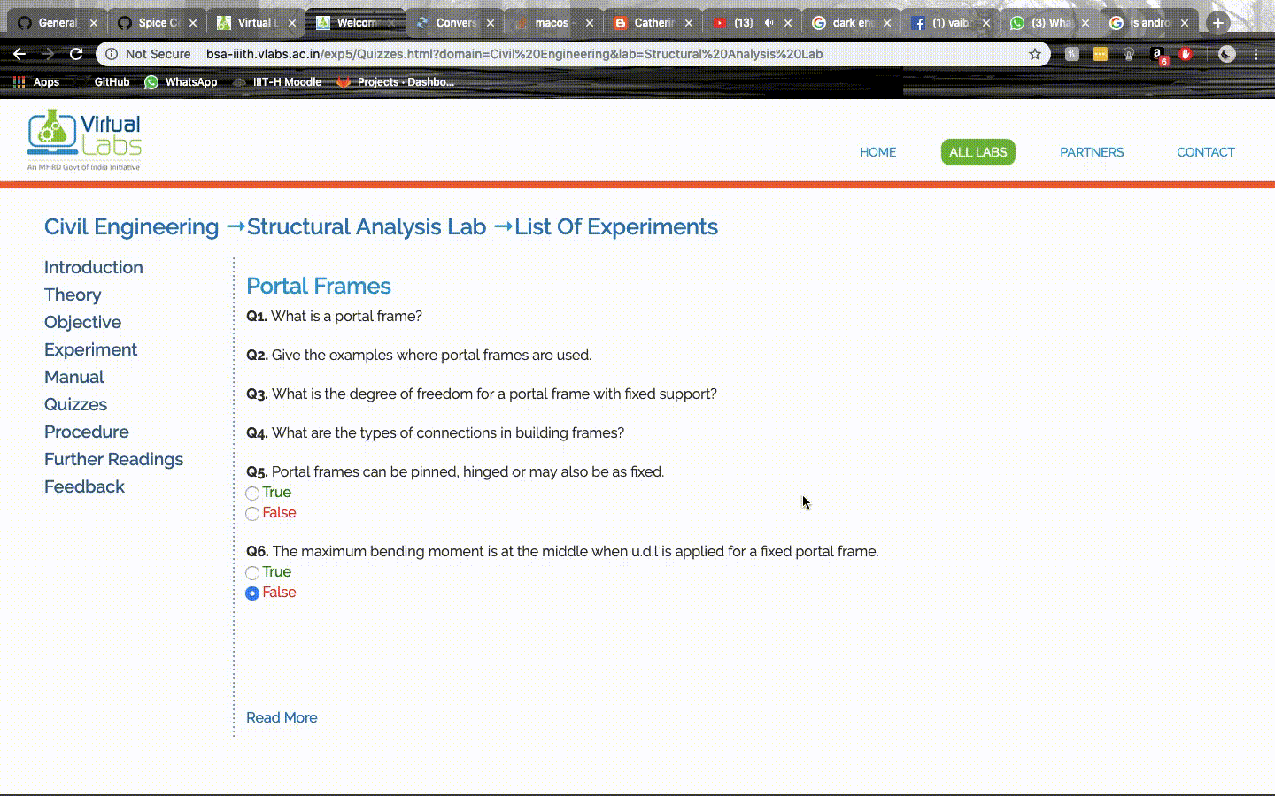Click inside the address bar
The width and height of the screenshot is (1275, 796).
tap(531, 54)
